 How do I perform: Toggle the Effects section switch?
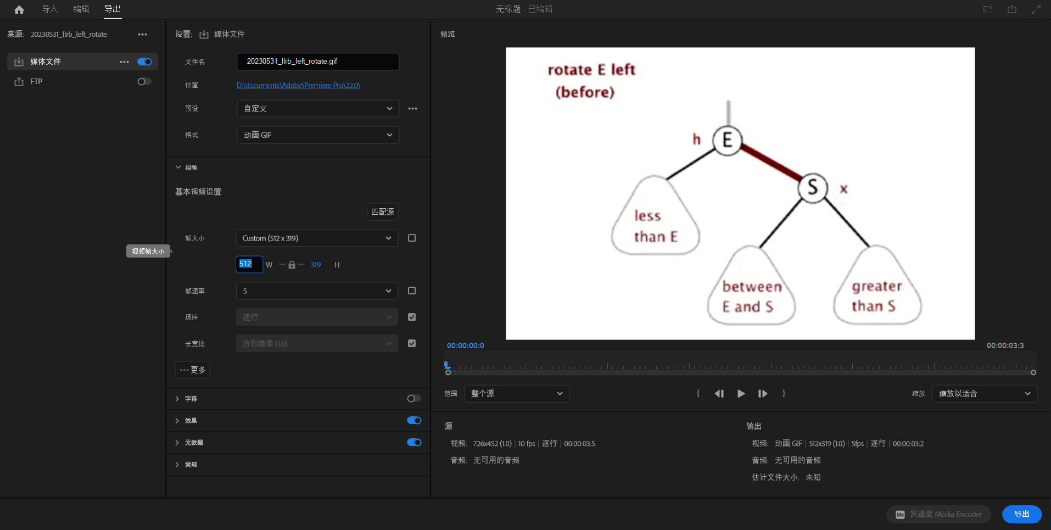click(x=414, y=420)
